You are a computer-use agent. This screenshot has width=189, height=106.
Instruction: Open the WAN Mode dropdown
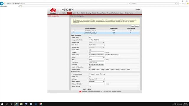tap(97, 45)
